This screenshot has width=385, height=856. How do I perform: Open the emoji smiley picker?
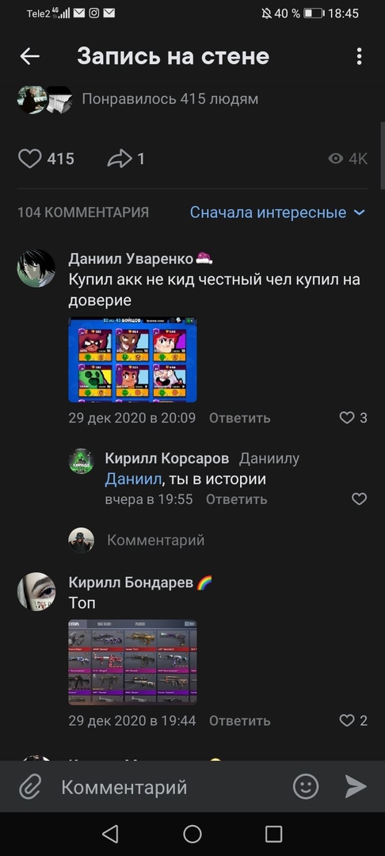tap(305, 787)
